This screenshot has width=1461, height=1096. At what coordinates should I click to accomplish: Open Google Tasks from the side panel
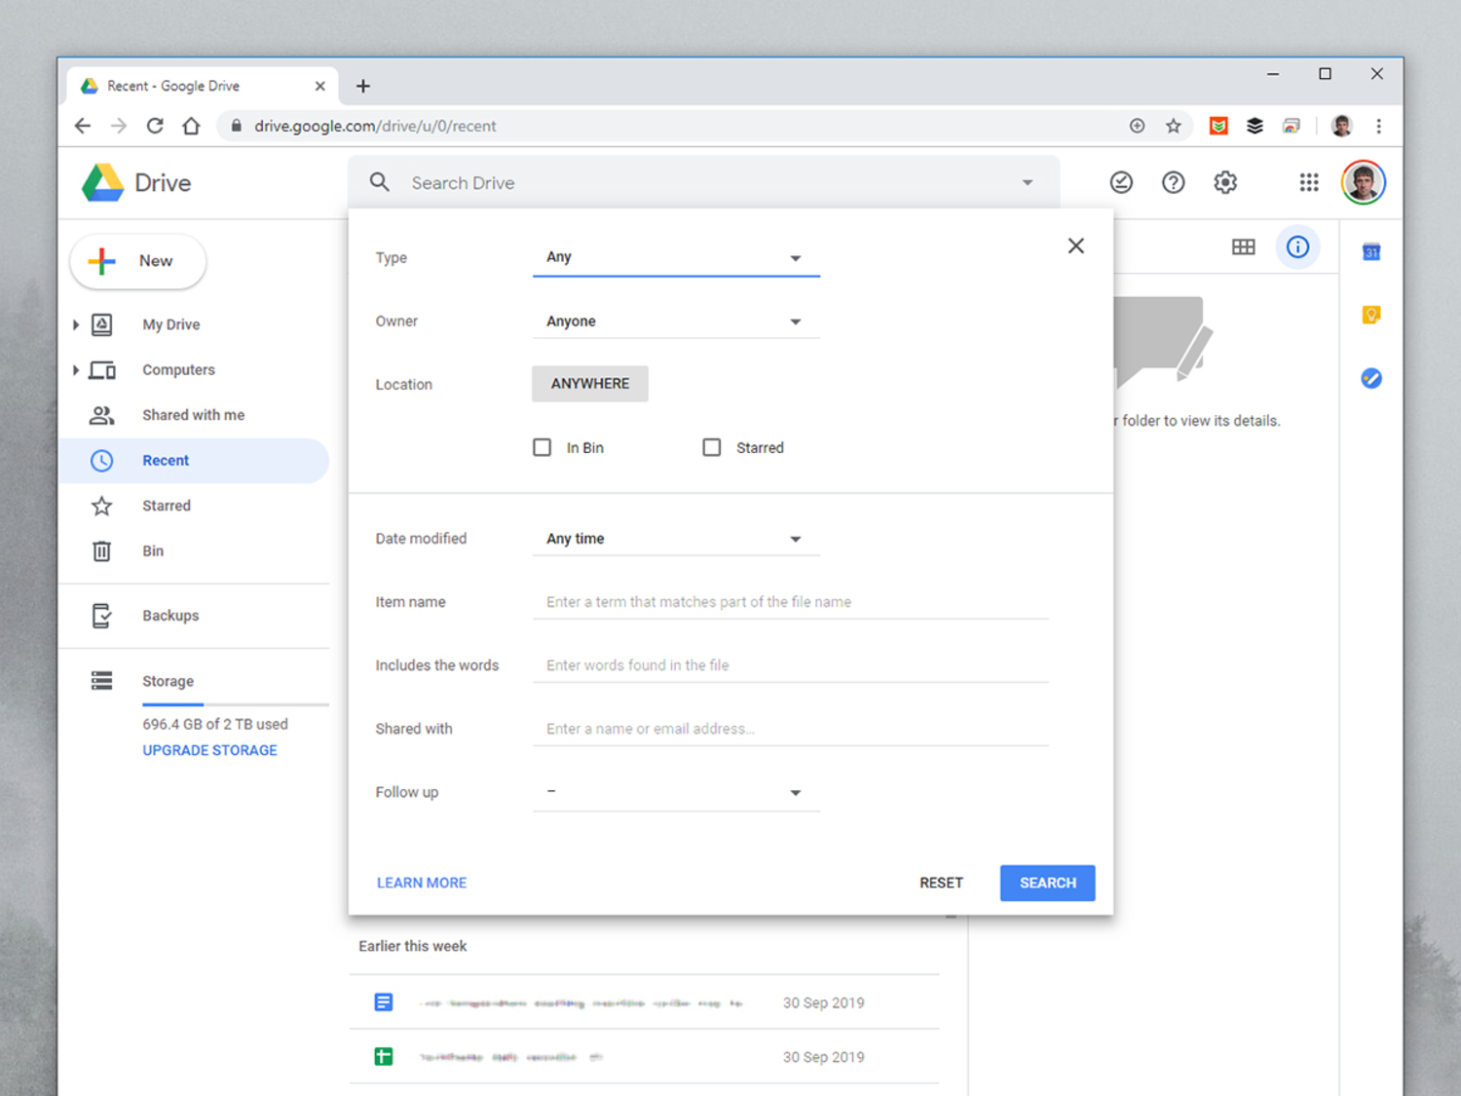coord(1371,378)
